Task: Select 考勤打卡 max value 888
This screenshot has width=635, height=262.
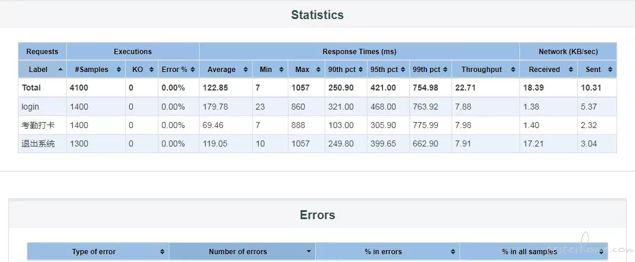Action: [x=298, y=126]
